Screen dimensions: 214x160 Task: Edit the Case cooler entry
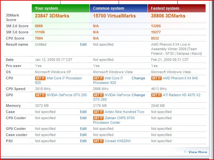(x=83, y=135)
